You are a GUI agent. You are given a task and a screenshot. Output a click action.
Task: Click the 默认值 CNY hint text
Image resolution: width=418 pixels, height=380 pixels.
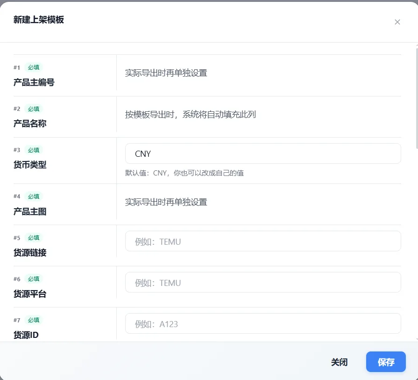click(x=184, y=173)
